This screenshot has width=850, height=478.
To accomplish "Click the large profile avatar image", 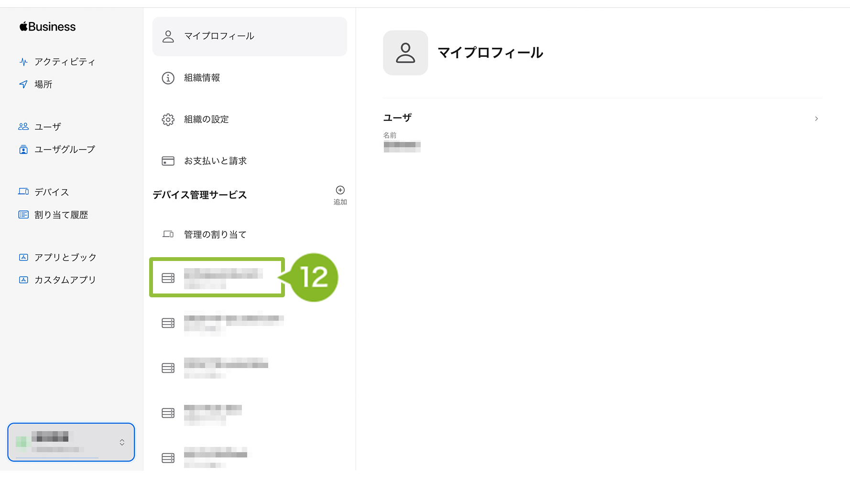I will coord(405,53).
